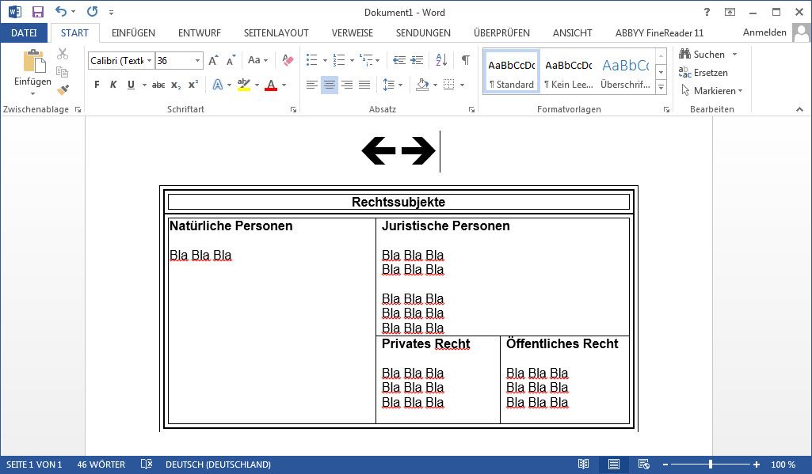
Task: Click Anmelden to sign in
Action: (764, 32)
